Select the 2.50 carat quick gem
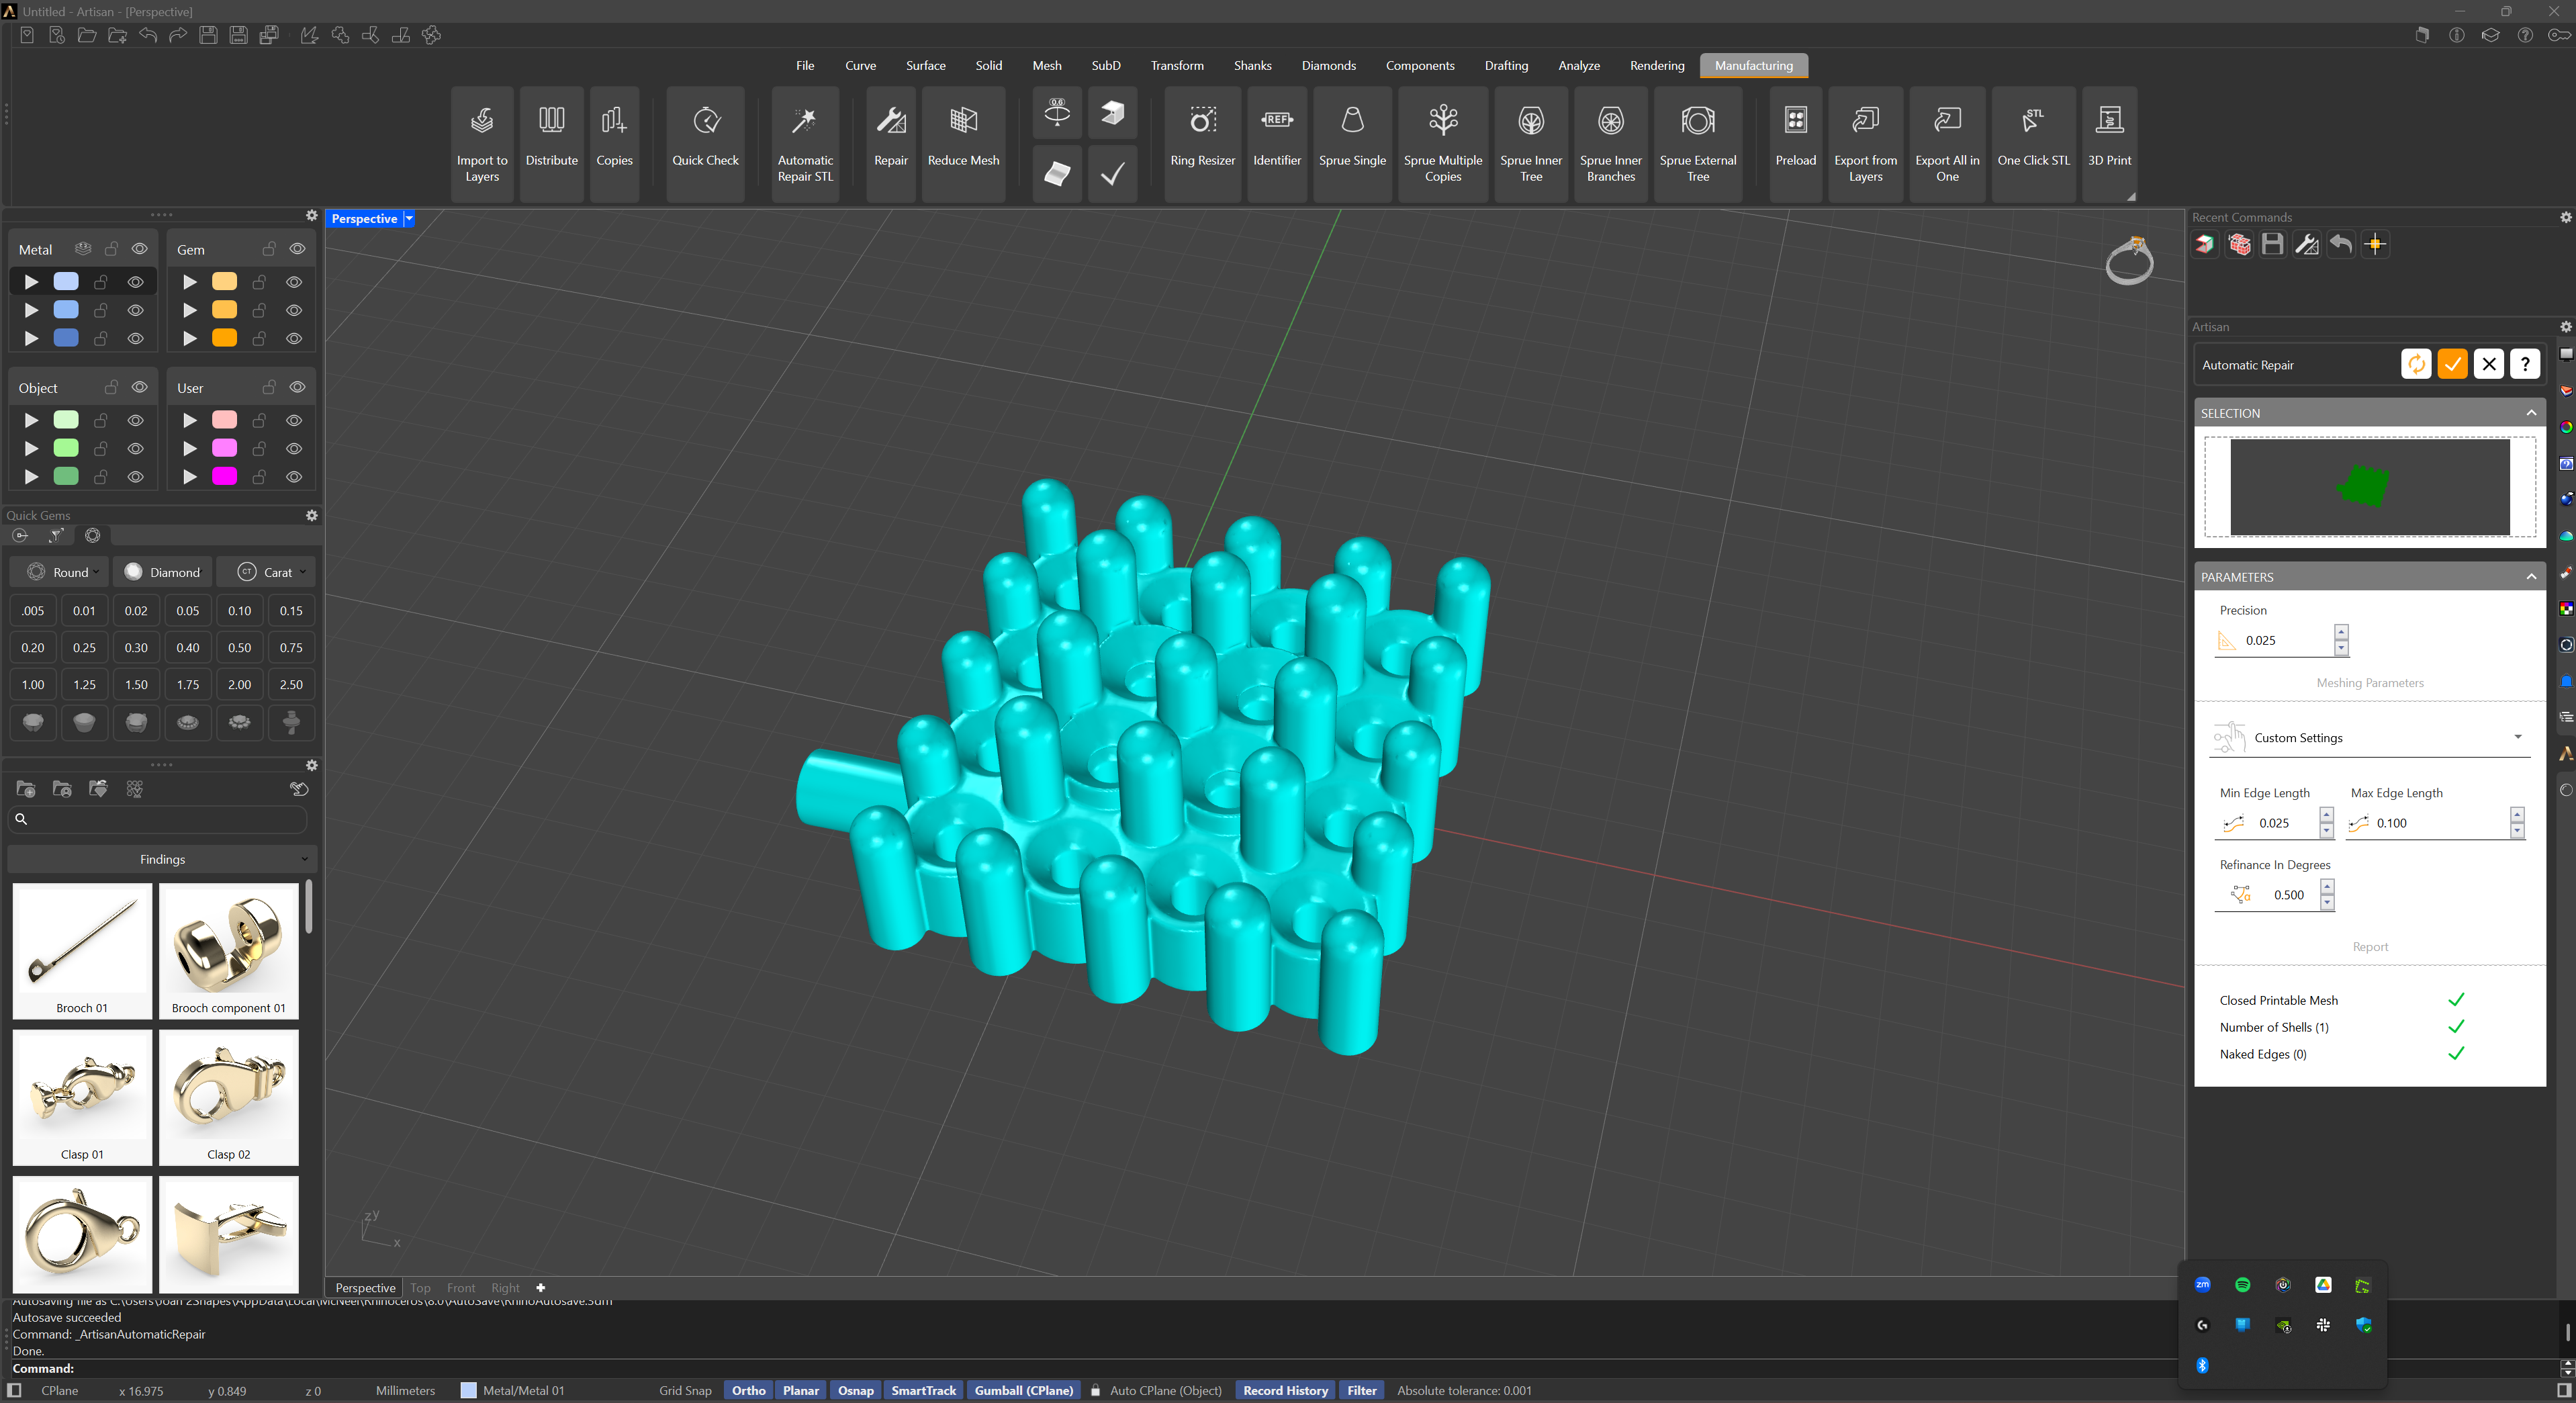2576x1403 pixels. point(291,685)
